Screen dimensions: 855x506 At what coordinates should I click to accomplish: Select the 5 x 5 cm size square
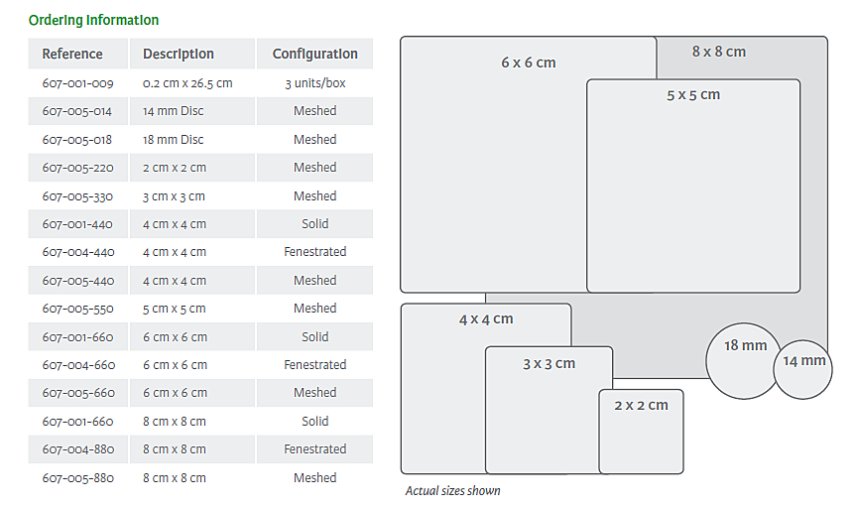point(693,189)
